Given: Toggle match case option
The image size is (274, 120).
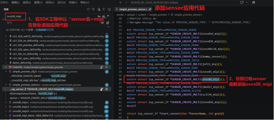Looking at the screenshot, I should tap(99, 16).
